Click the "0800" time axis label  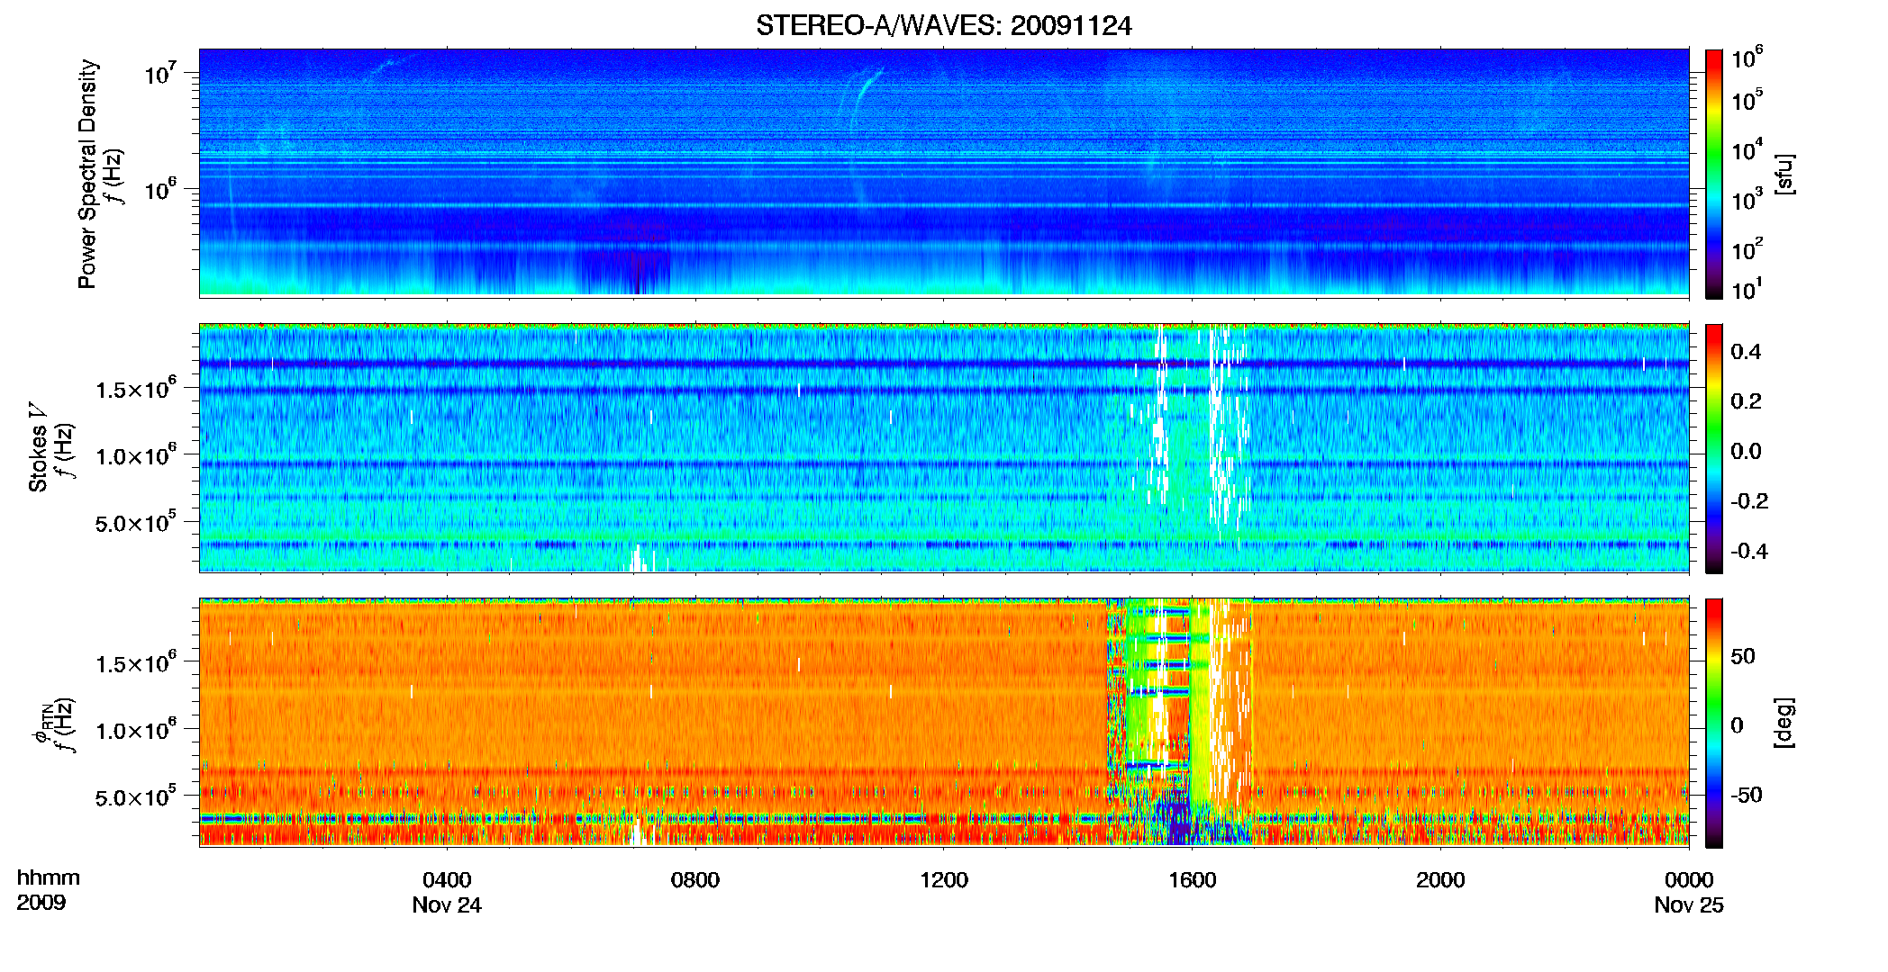coord(695,879)
